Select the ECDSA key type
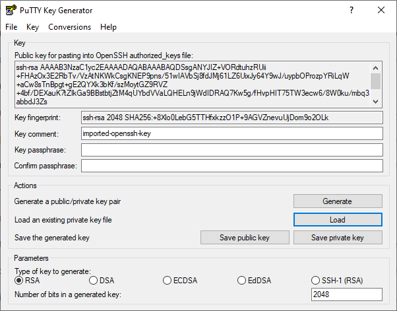 (x=180, y=281)
